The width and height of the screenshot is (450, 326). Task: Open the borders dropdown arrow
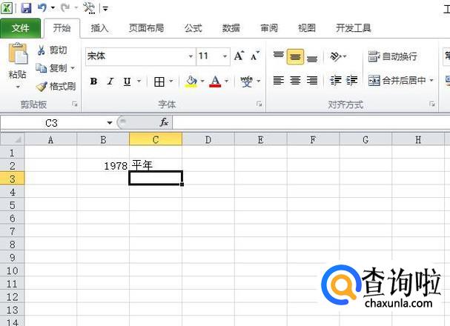click(171, 81)
